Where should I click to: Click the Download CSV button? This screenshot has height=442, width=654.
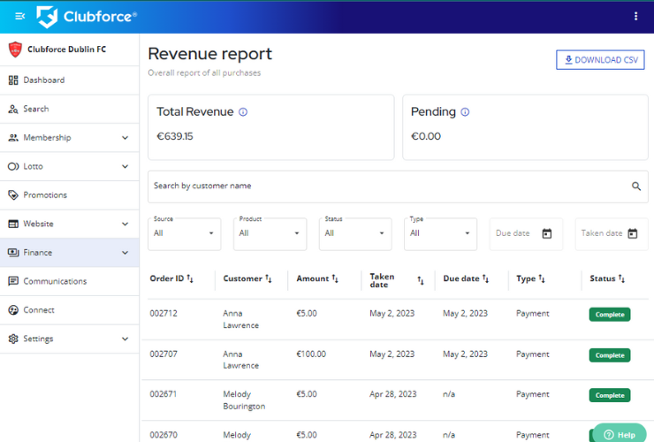[600, 60]
